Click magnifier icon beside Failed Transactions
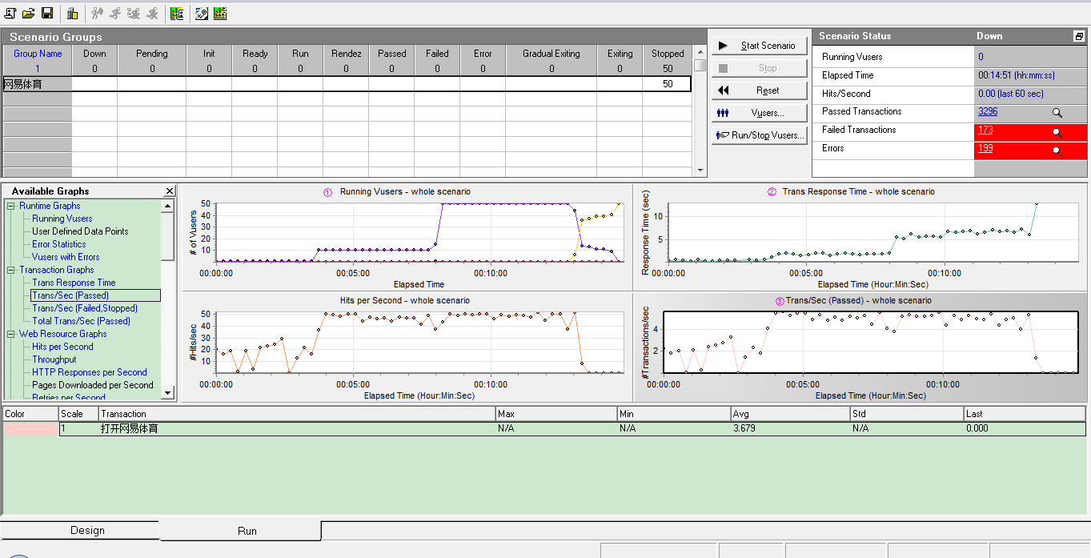Screen dimensions: 1091x558 1057,132
